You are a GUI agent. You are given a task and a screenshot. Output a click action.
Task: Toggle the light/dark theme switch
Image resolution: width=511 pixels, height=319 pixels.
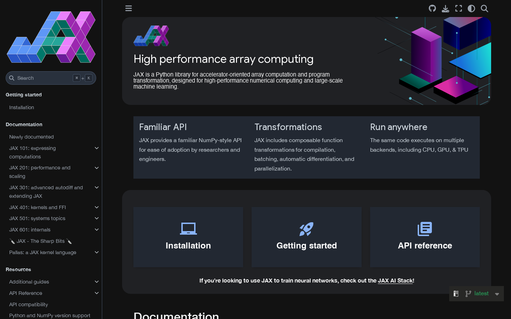click(x=471, y=8)
